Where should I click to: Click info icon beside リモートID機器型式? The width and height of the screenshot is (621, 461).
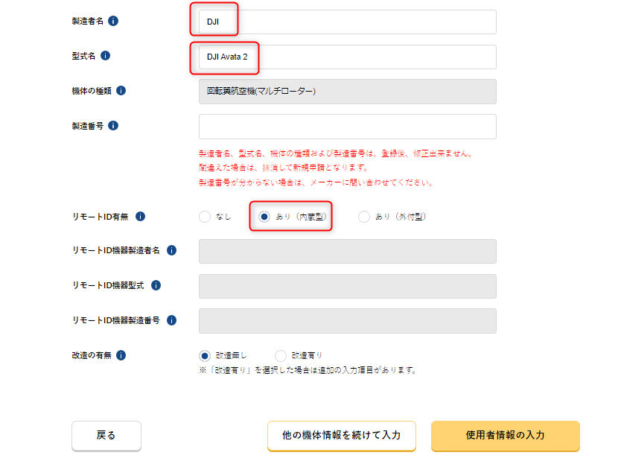(x=156, y=285)
